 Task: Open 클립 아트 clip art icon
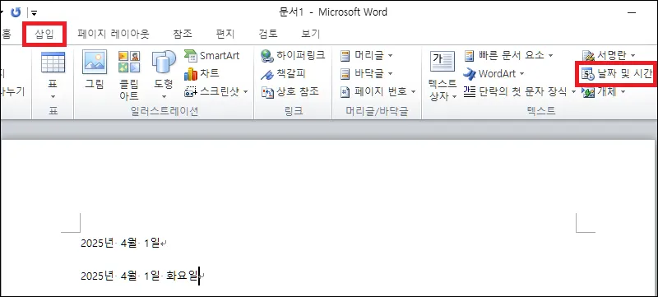pos(129,62)
